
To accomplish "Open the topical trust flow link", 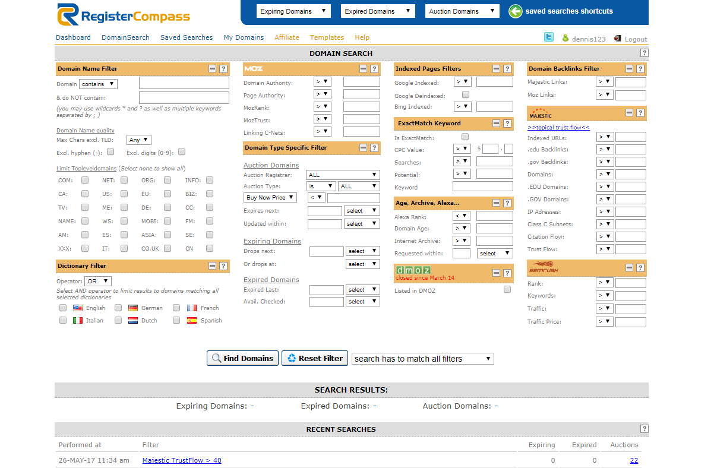I will click(x=558, y=127).
